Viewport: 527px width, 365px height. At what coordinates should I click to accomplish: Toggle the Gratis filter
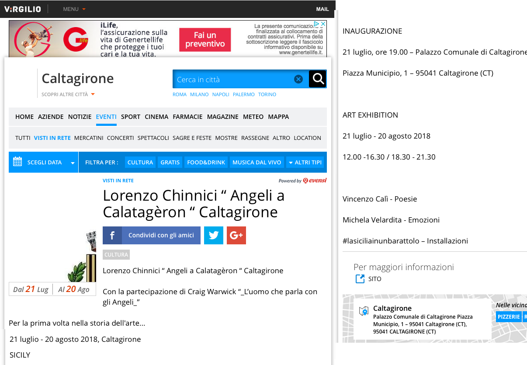[170, 162]
